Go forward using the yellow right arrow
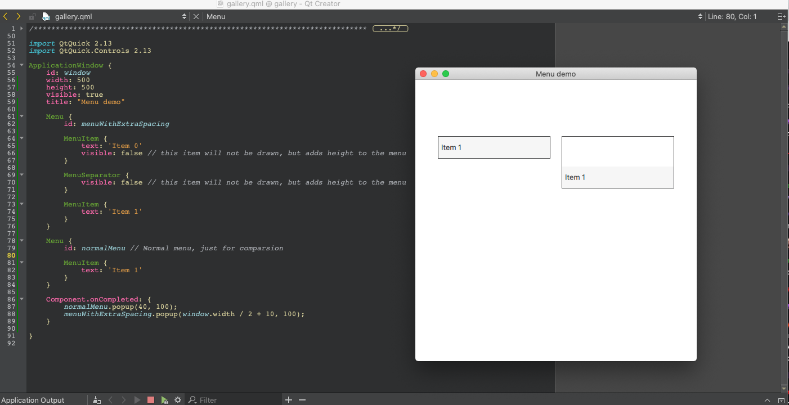The image size is (789, 405). 18,16
